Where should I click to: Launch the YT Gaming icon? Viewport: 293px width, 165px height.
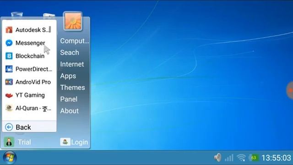pyautogui.click(x=9, y=95)
